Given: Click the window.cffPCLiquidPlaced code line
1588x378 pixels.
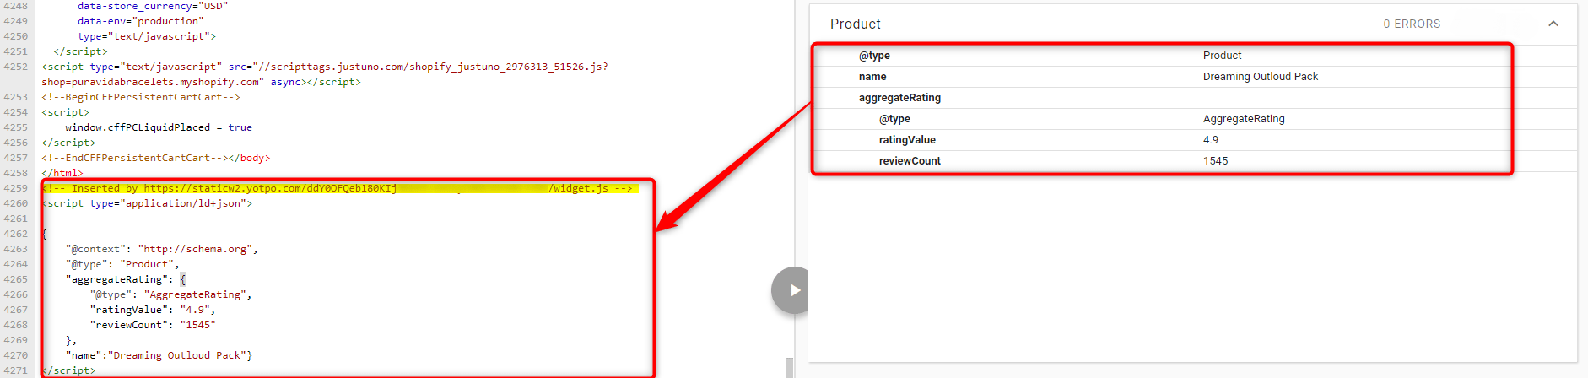Looking at the screenshot, I should coord(159,127).
